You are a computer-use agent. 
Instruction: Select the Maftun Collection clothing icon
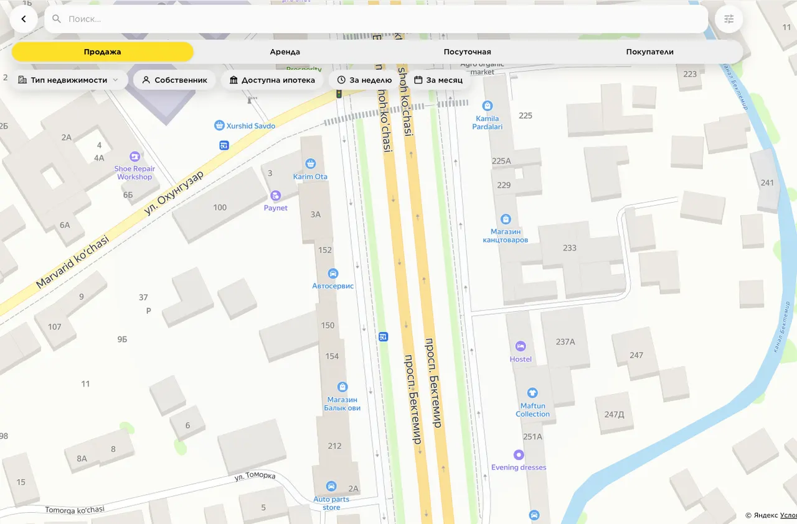(x=532, y=393)
